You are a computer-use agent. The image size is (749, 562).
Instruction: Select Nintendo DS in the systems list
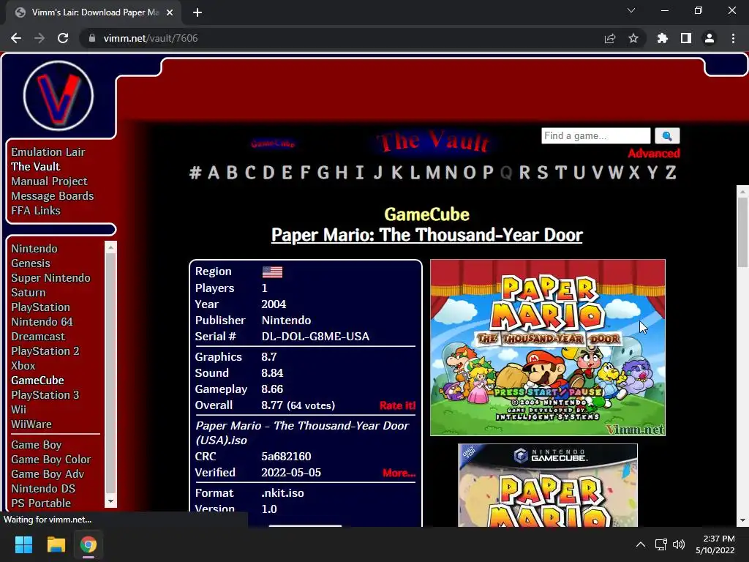pyautogui.click(x=43, y=489)
